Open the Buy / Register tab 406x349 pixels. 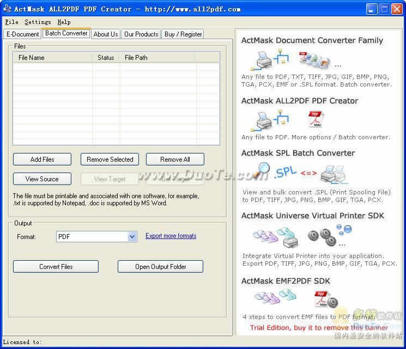pos(183,34)
